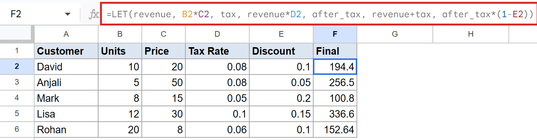The height and width of the screenshot is (140, 537).
Task: Select column G header
Action: coord(395,34)
